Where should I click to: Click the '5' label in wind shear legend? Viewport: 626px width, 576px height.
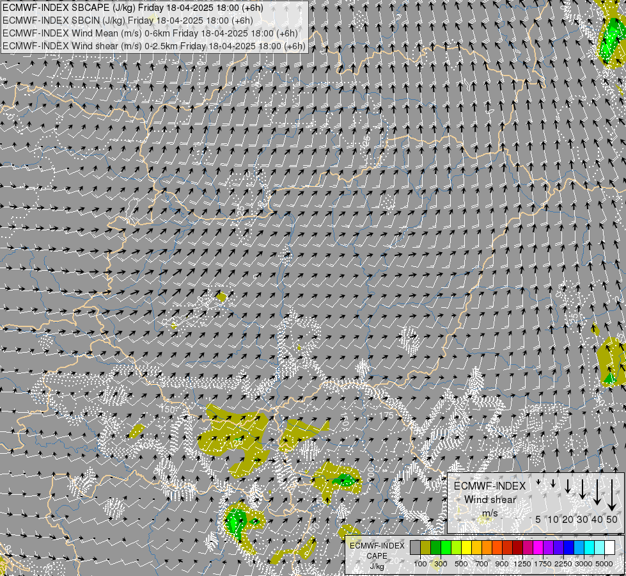pos(538,519)
